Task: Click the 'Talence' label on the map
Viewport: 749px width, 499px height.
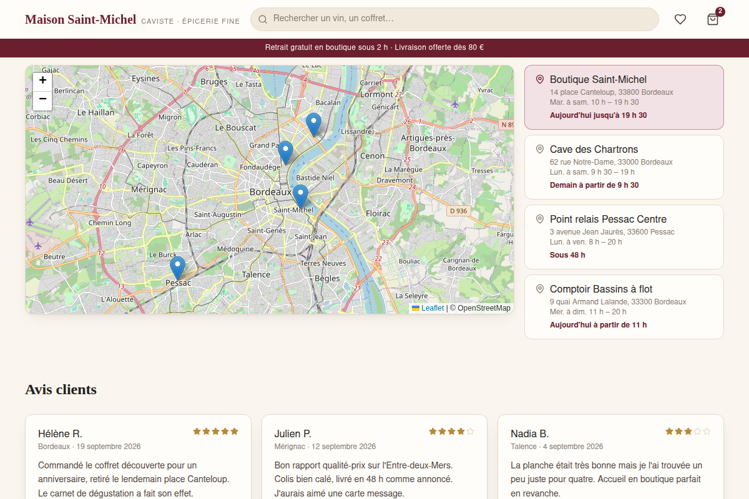Action: pos(256,274)
